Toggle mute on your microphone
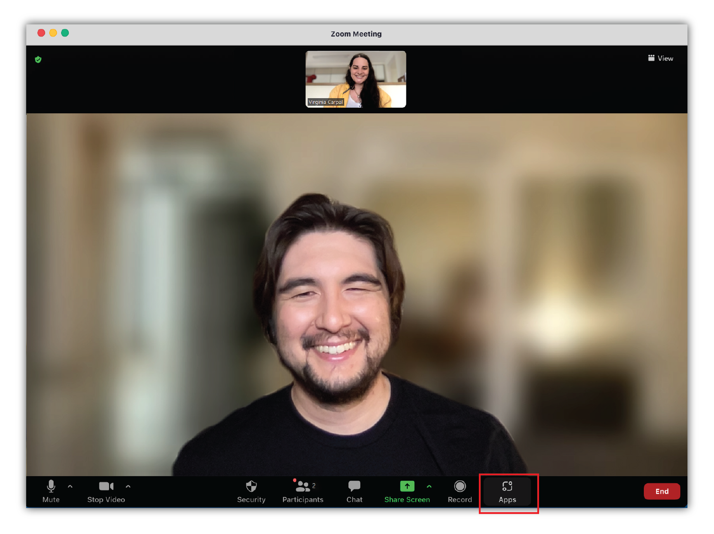714x534 pixels. [51, 491]
